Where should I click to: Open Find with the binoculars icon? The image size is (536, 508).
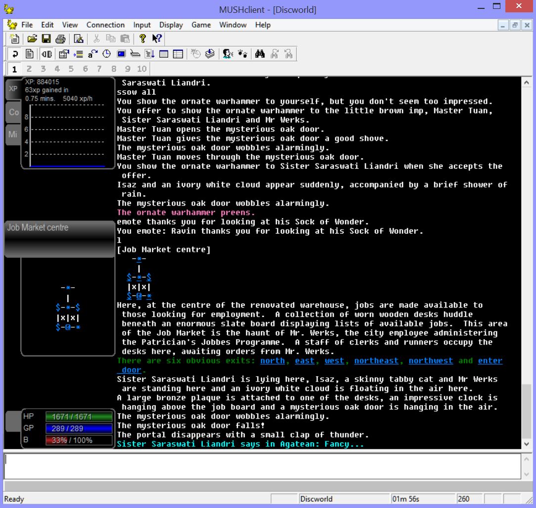(x=260, y=54)
